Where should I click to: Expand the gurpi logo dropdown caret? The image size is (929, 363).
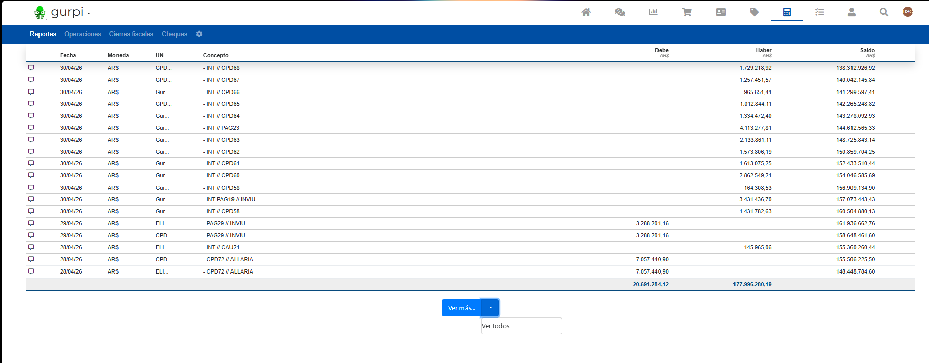pos(89,13)
